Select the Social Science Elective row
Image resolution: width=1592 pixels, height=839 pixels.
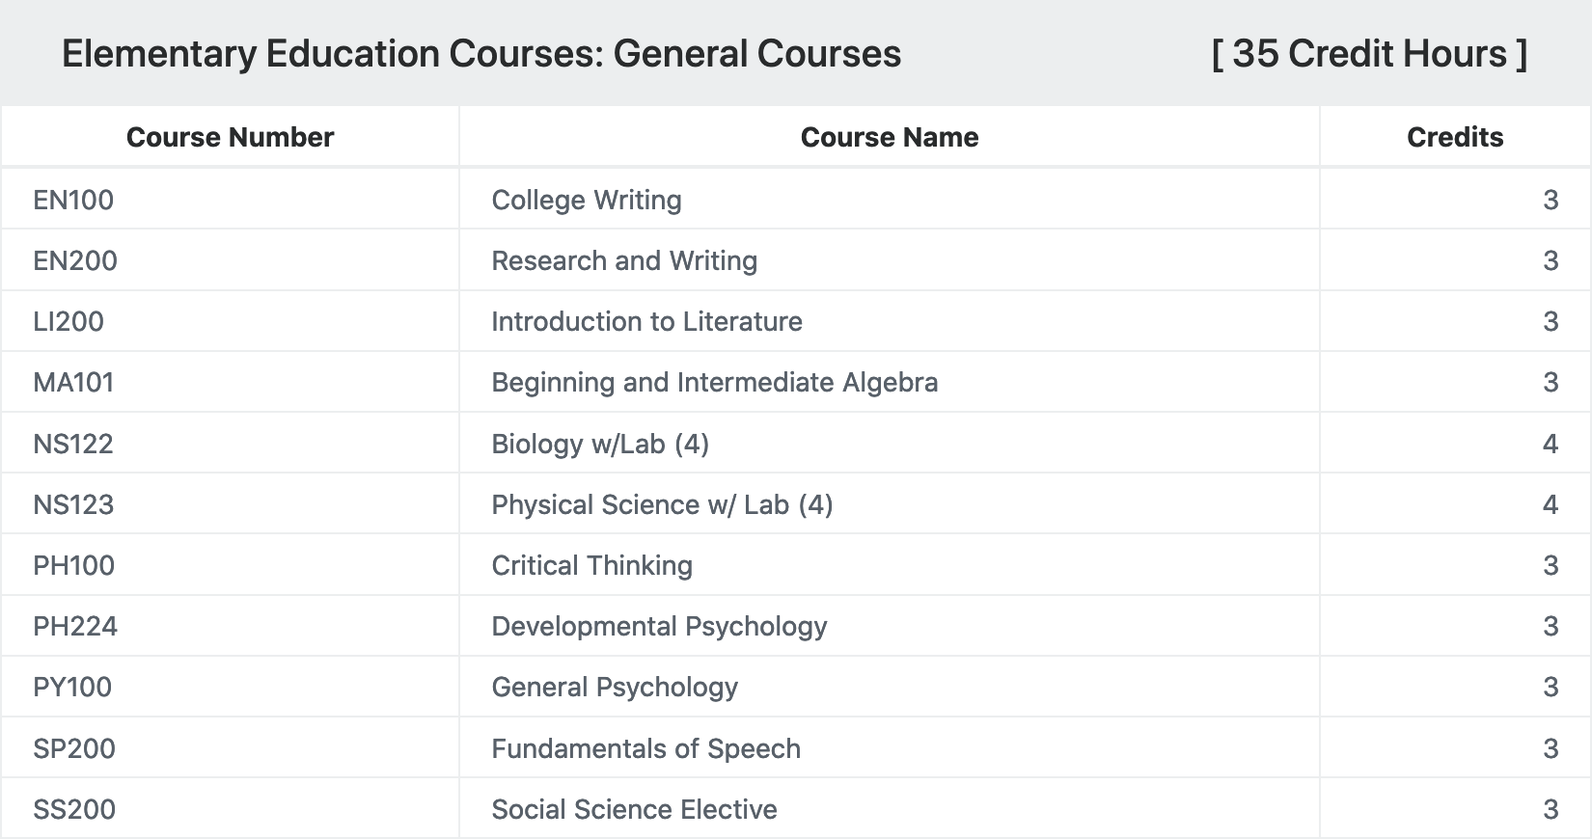(796, 808)
